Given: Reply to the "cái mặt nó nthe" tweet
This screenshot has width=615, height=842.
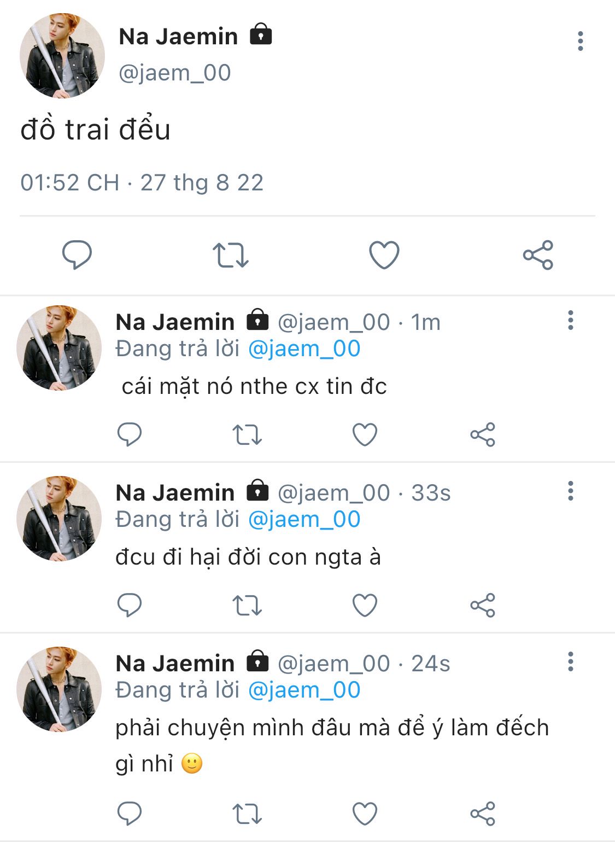Looking at the screenshot, I should 130,435.
